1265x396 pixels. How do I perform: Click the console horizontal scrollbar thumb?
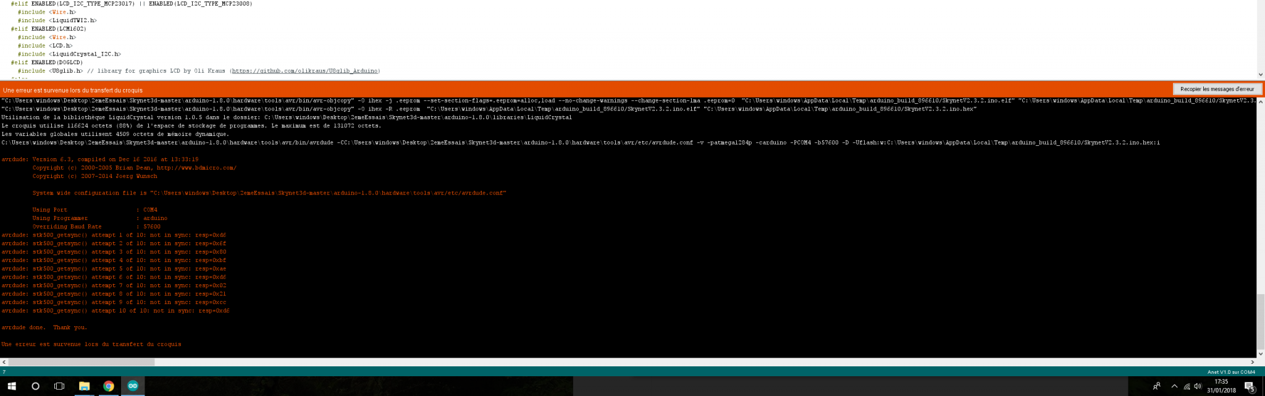point(81,362)
